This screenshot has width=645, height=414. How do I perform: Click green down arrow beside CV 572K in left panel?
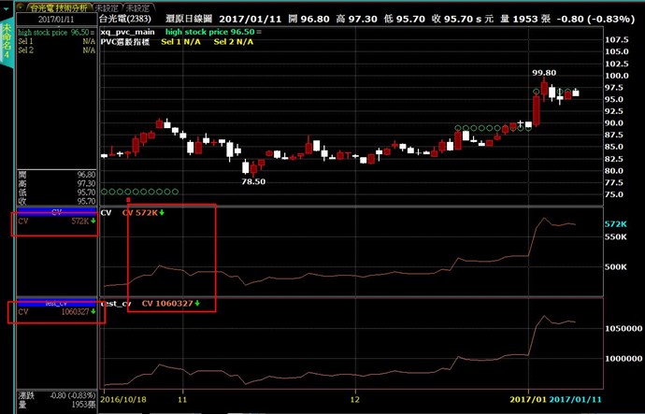point(93,221)
